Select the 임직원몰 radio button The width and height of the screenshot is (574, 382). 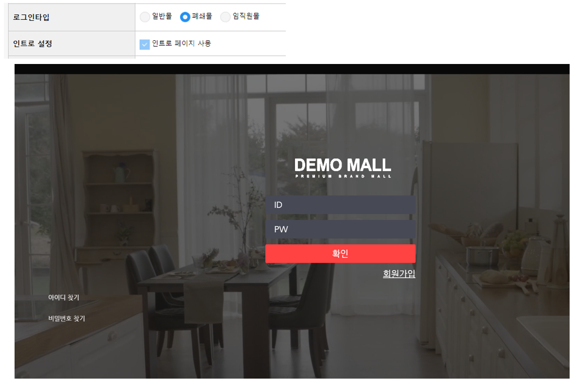click(226, 17)
